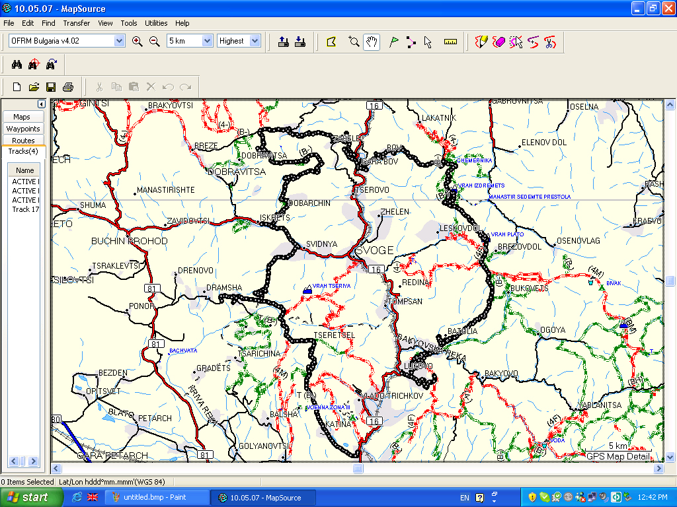Screen dimensions: 677x507
Task: Open the Transfer menu
Action: click(x=77, y=23)
